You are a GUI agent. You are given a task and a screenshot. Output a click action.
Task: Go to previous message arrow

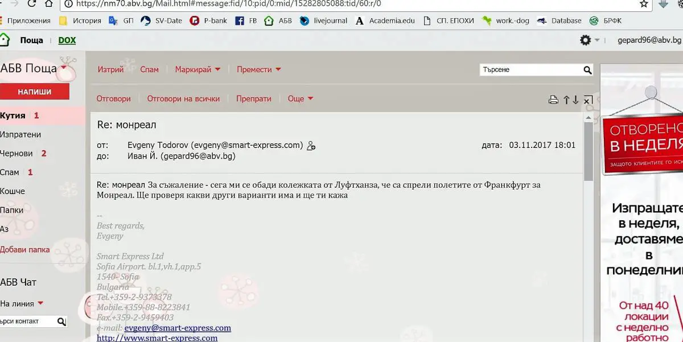(567, 100)
